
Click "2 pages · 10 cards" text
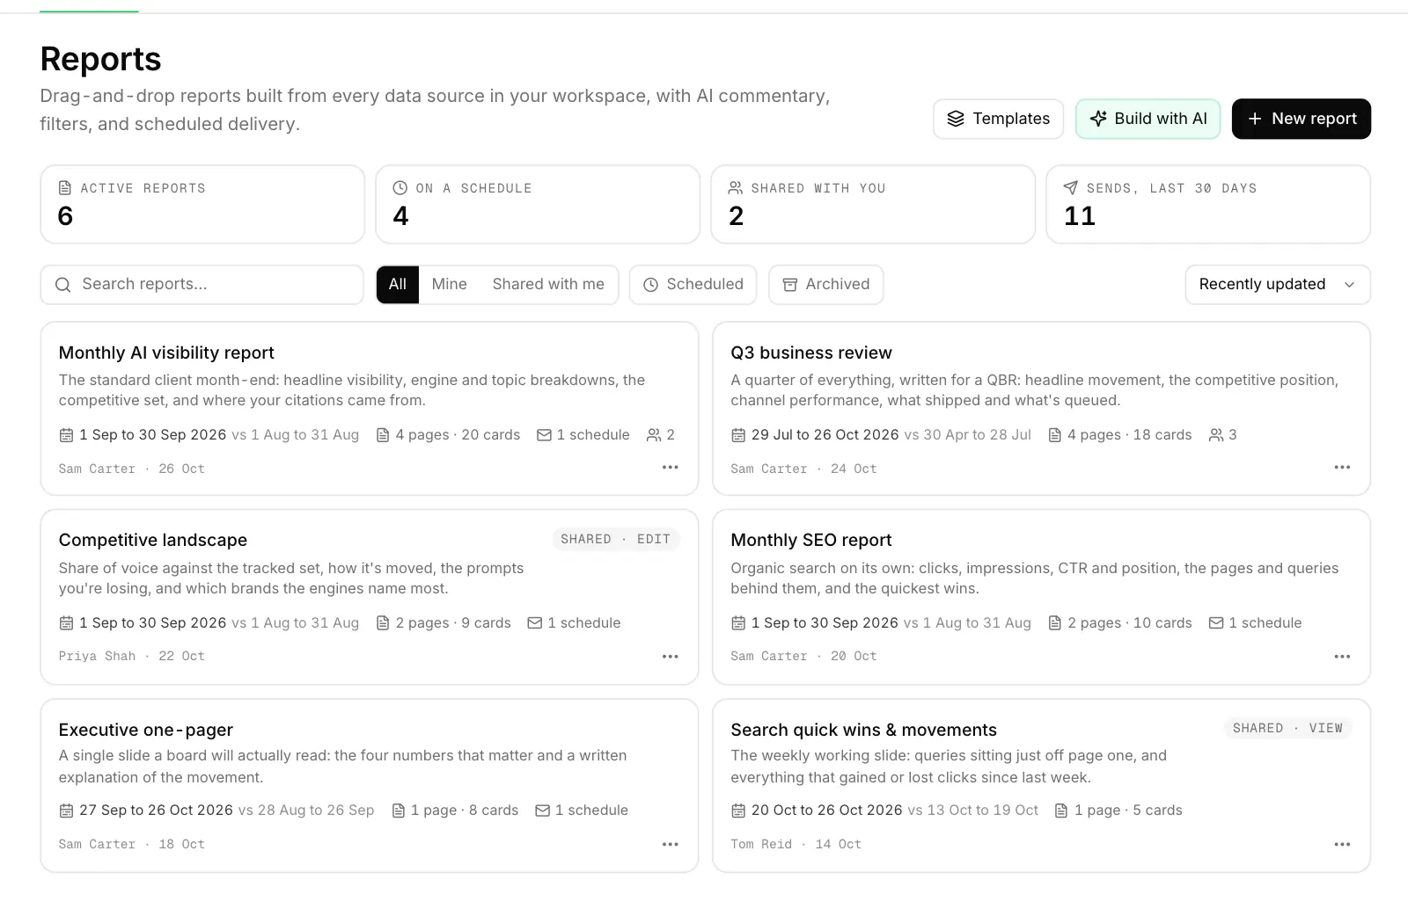coord(1130,623)
